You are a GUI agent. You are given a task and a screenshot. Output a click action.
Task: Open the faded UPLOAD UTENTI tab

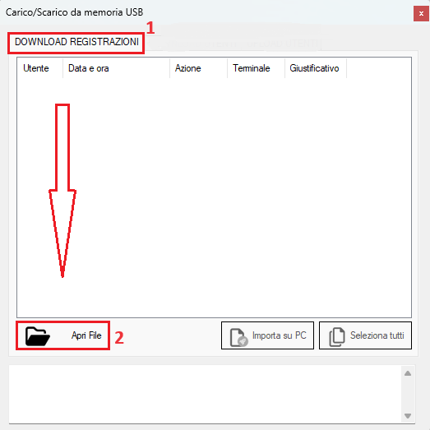[283, 44]
